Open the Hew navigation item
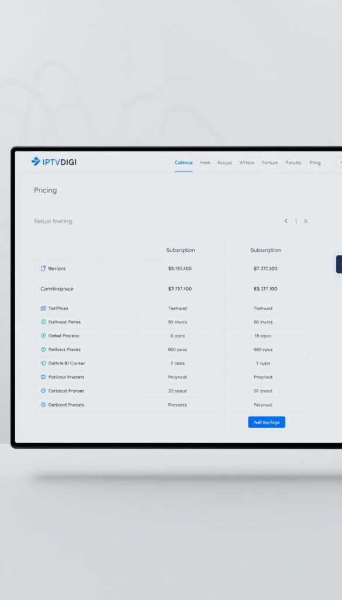The width and height of the screenshot is (342, 600). point(205,163)
